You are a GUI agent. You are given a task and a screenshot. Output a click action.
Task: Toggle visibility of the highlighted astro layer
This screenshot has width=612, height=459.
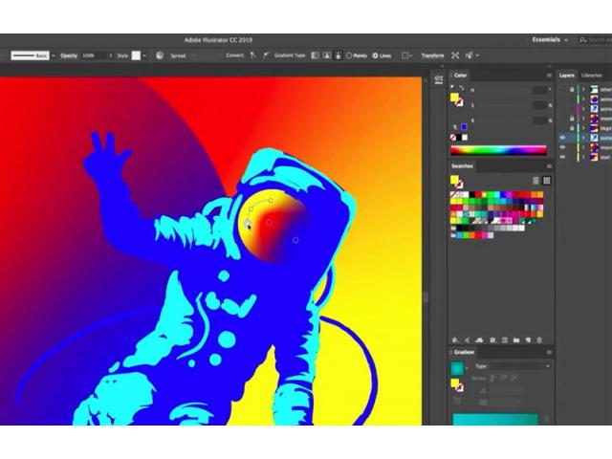click(562, 138)
